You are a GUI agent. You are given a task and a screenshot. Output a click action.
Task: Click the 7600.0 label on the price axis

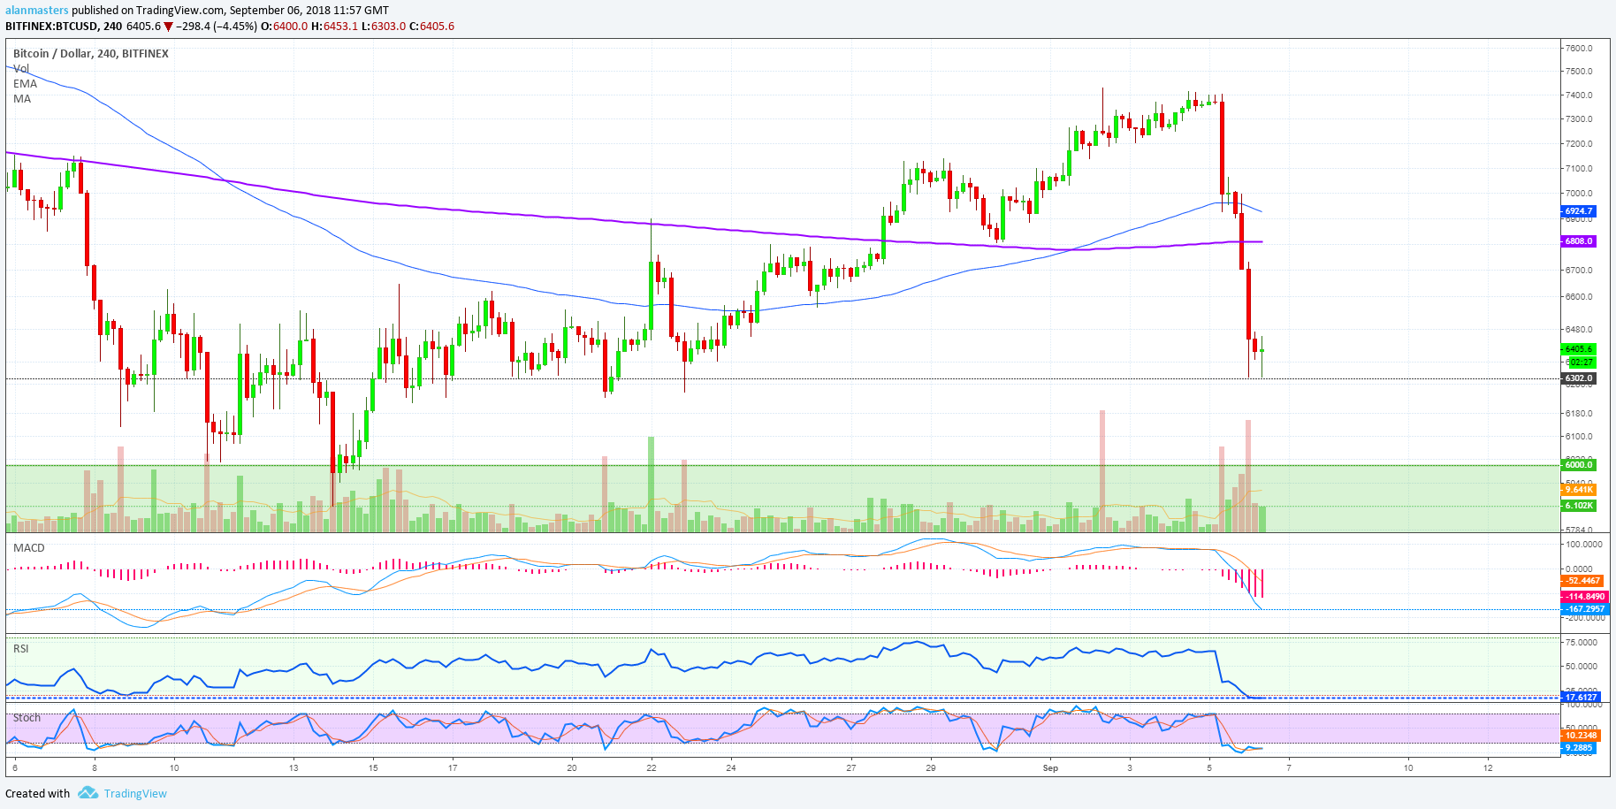pyautogui.click(x=1578, y=48)
